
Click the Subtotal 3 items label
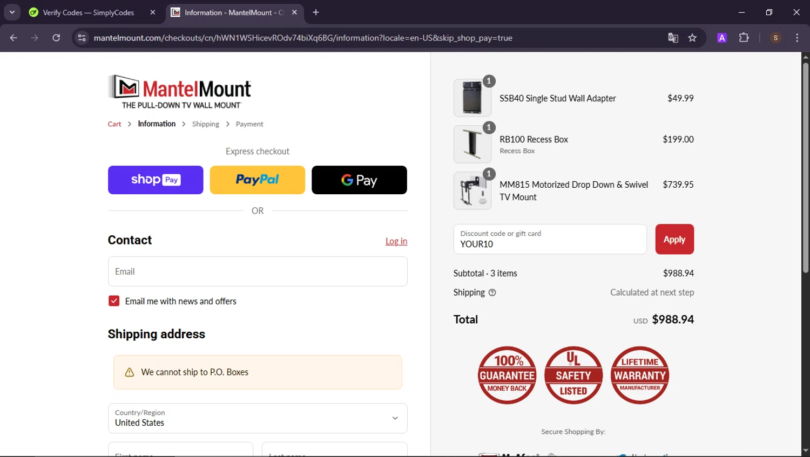485,273
